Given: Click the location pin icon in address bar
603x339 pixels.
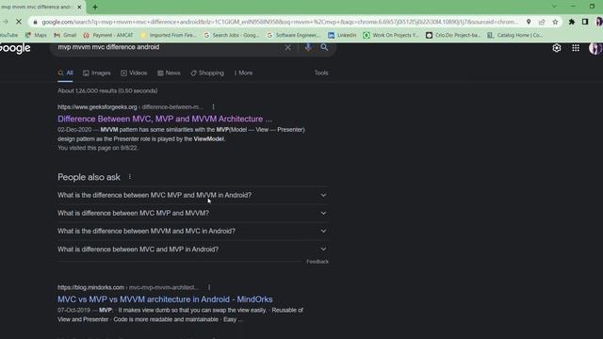Looking at the screenshot, I should click(x=529, y=22).
